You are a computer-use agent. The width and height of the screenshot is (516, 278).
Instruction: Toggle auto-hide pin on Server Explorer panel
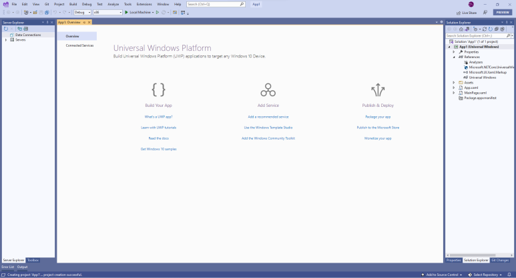[x=47, y=23]
